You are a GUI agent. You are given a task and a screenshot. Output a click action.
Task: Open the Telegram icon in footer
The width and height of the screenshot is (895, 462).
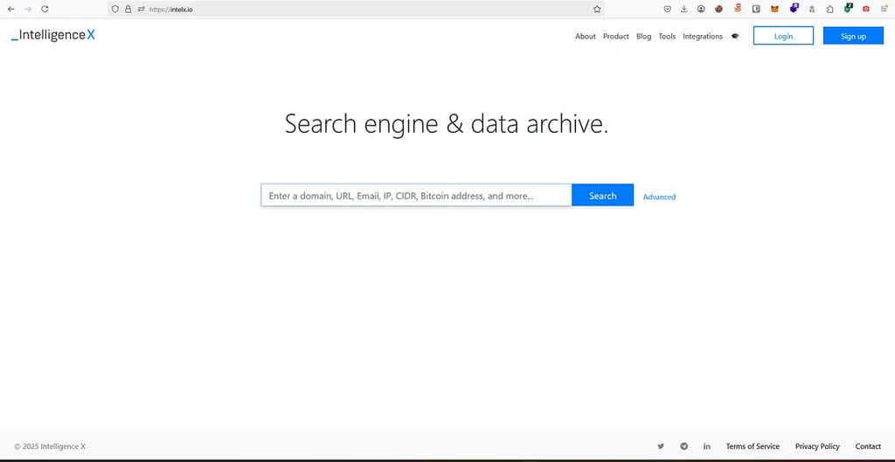point(683,446)
